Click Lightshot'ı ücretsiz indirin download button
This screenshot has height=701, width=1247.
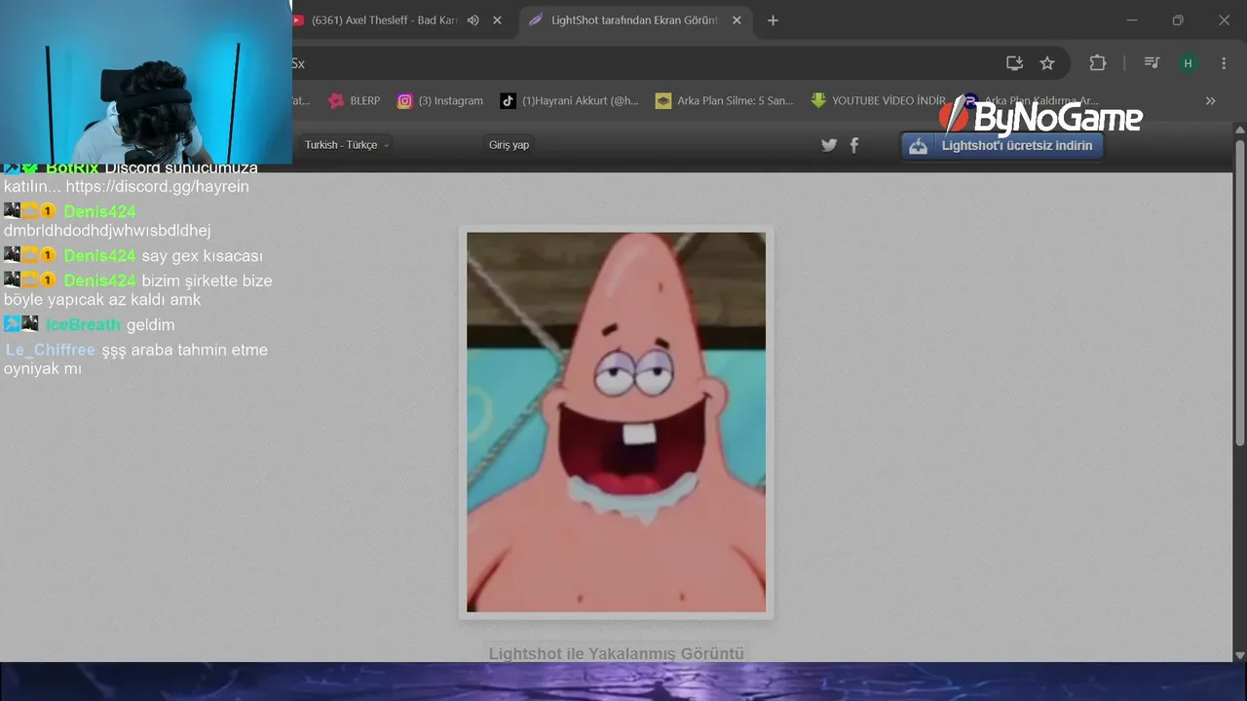point(1002,146)
